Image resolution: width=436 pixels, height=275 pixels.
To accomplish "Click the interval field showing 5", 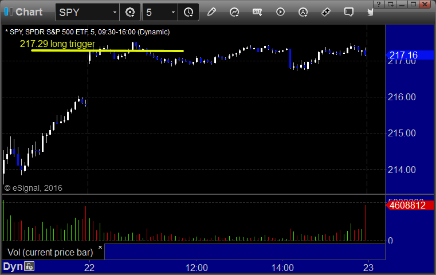I will pyautogui.click(x=156, y=12).
